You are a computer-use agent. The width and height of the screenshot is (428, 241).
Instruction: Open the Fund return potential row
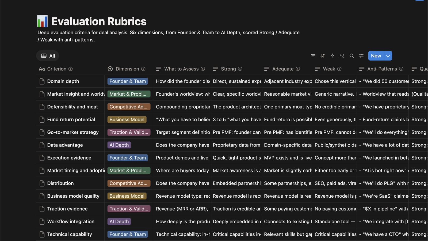pos(71,119)
